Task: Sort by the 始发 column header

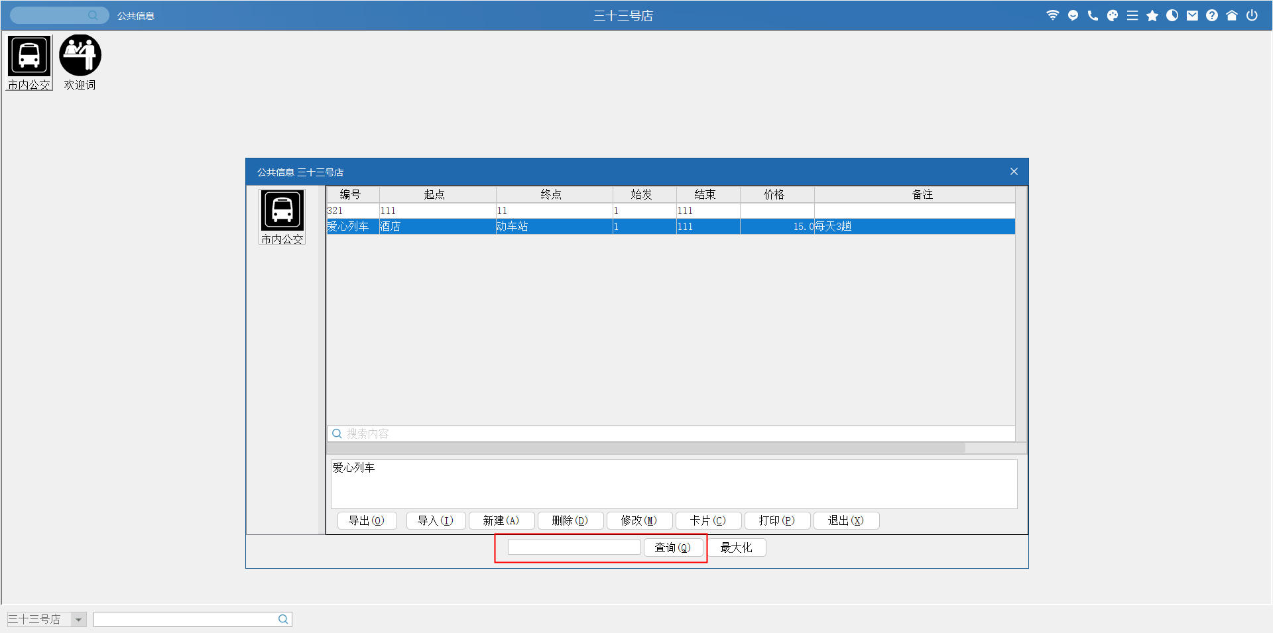Action: [644, 194]
